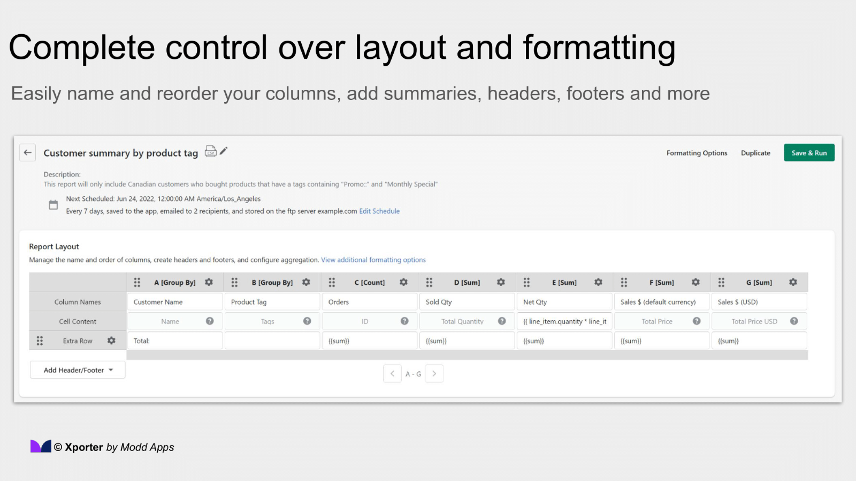Image resolution: width=856 pixels, height=481 pixels.
Task: Click the back arrow to leave the report
Action: point(27,152)
